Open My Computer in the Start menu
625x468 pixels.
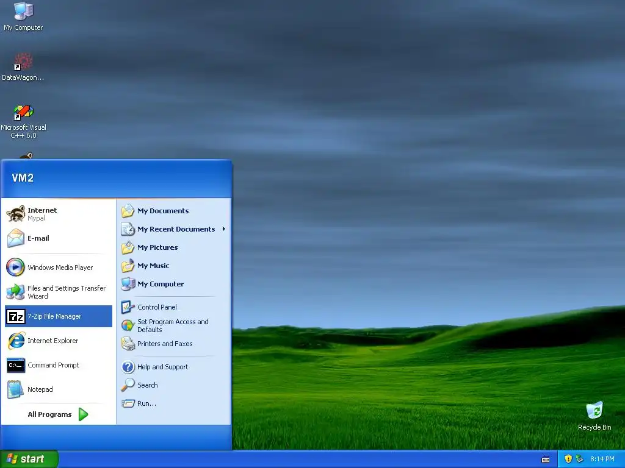tap(174, 284)
